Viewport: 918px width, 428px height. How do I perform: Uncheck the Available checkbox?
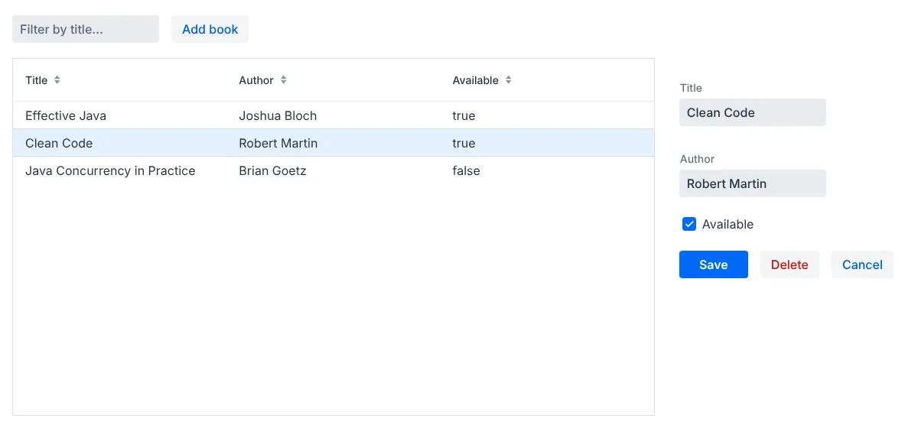[689, 224]
